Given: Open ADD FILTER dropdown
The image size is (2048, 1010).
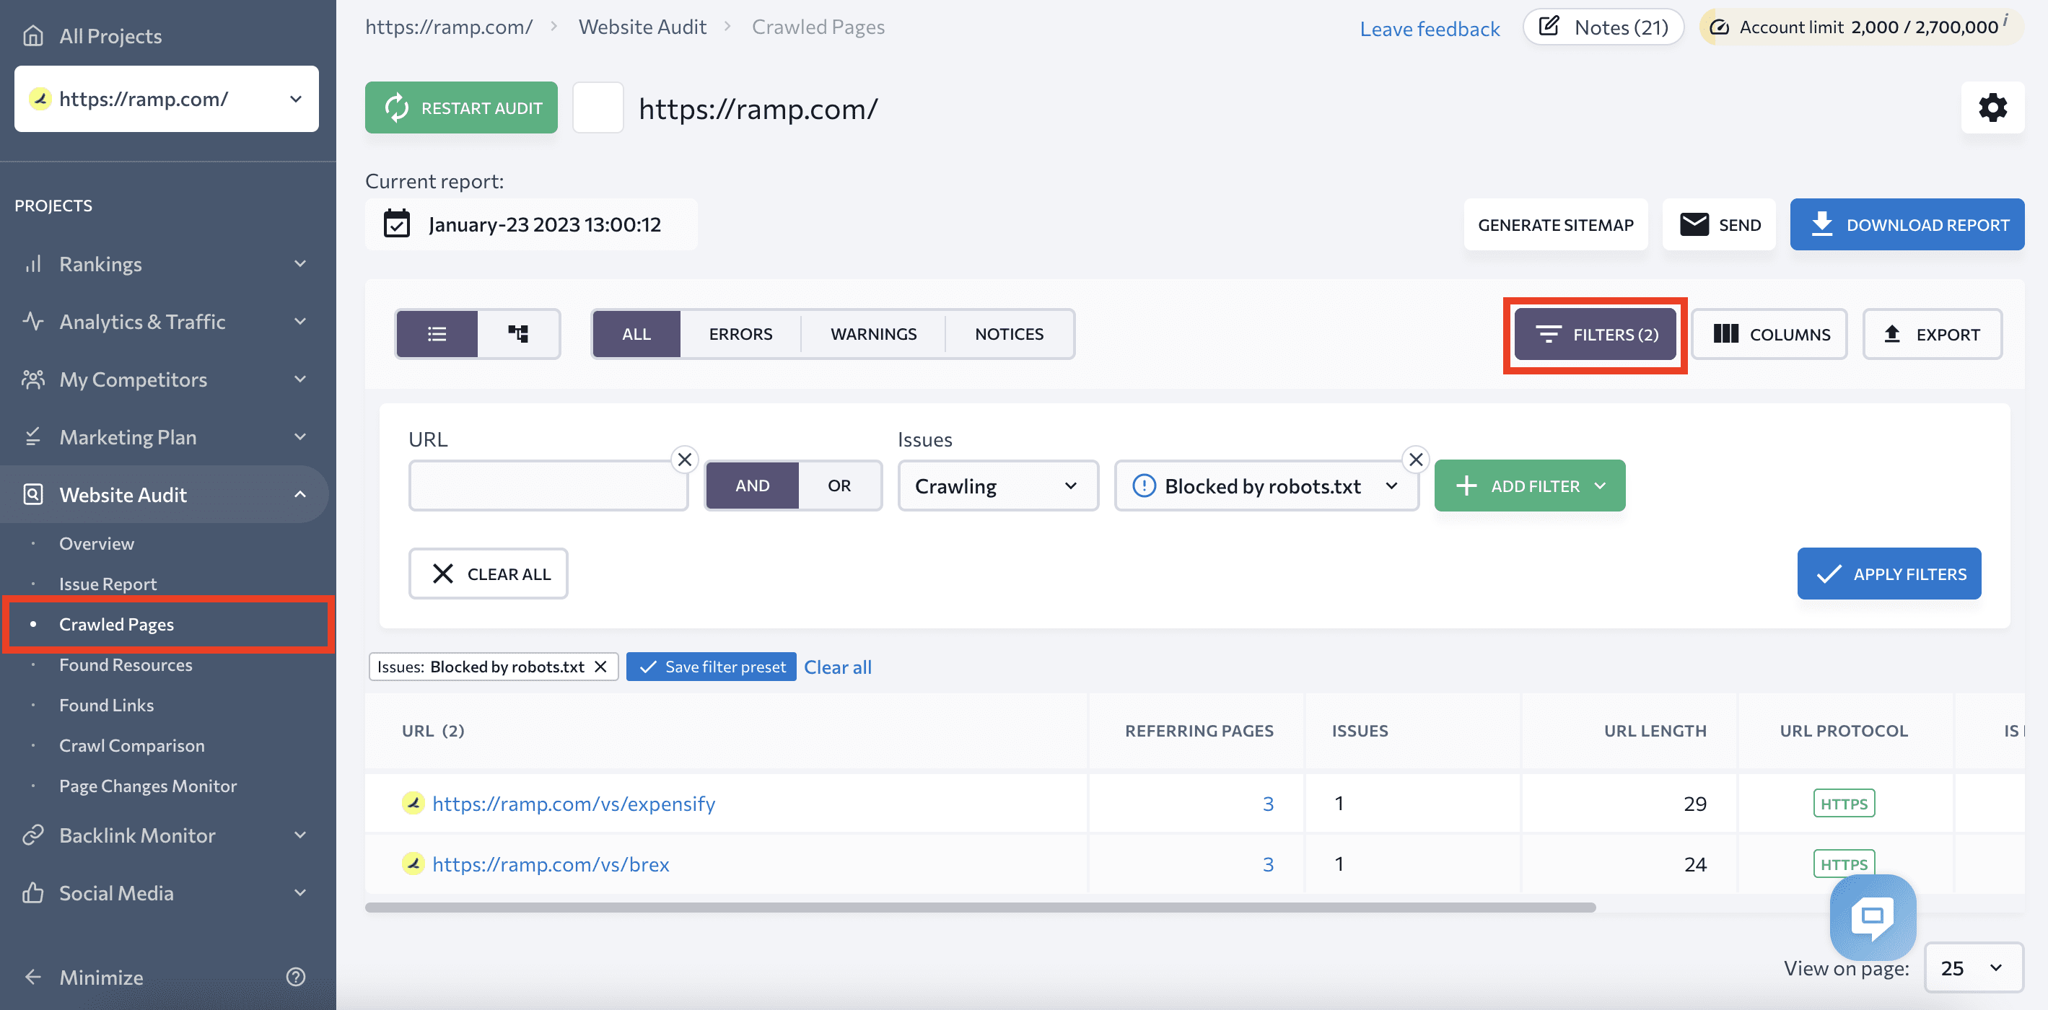Looking at the screenshot, I should [x=1530, y=486].
